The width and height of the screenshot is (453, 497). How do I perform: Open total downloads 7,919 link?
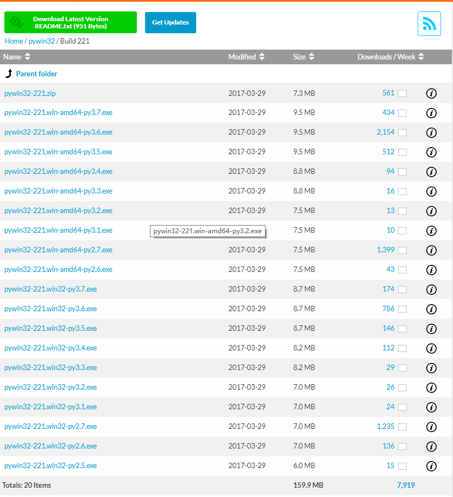(406, 485)
